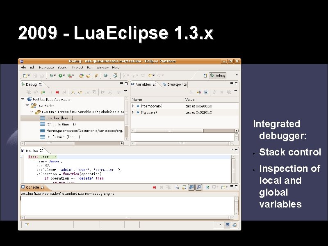Collapse the Lua Script tree node
Image resolution: width=328 pixels, height=246 pixels.
click(x=27, y=105)
